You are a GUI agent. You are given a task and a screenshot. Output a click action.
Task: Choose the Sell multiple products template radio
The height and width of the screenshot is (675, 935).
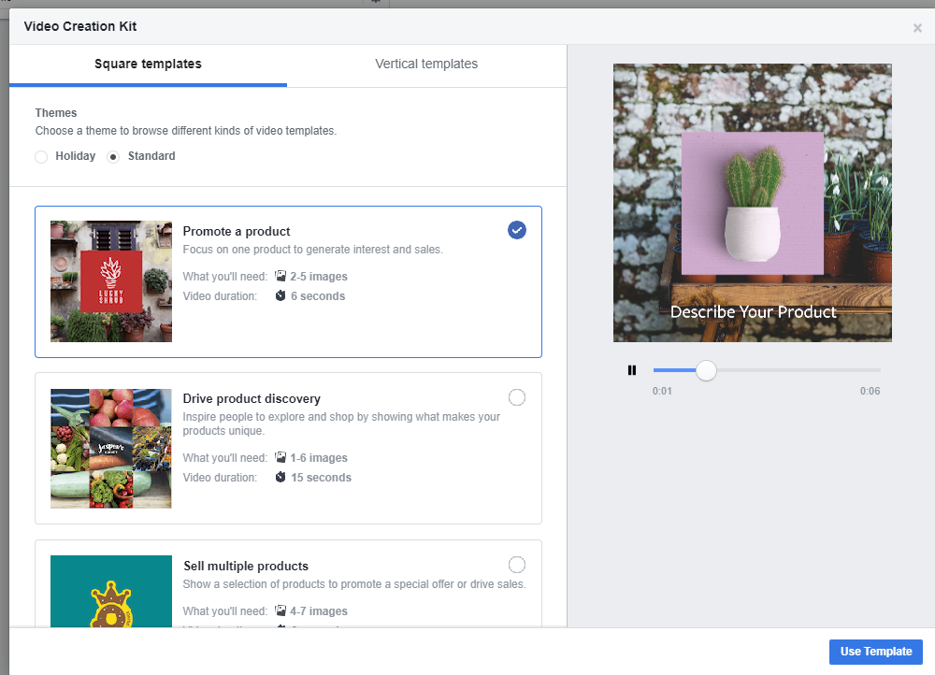click(517, 565)
